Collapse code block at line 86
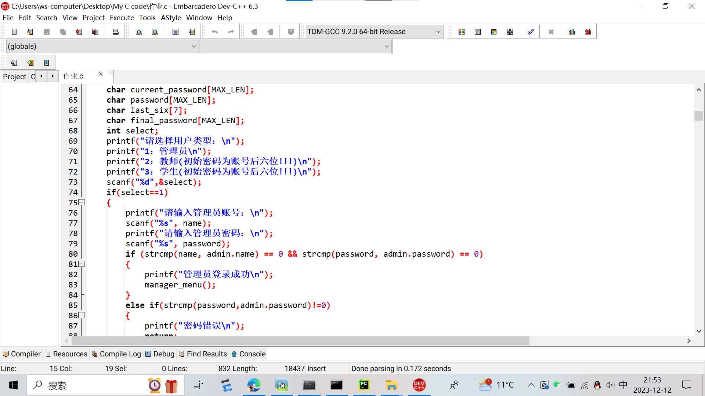Screen dimensions: 705x396 pos(82,315)
